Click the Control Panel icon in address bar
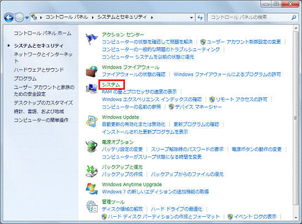Viewport: 302px width, 224px height. click(34, 17)
